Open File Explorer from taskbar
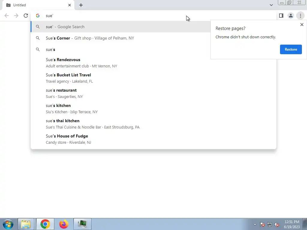This screenshot has height=230, width=307. pos(26,224)
